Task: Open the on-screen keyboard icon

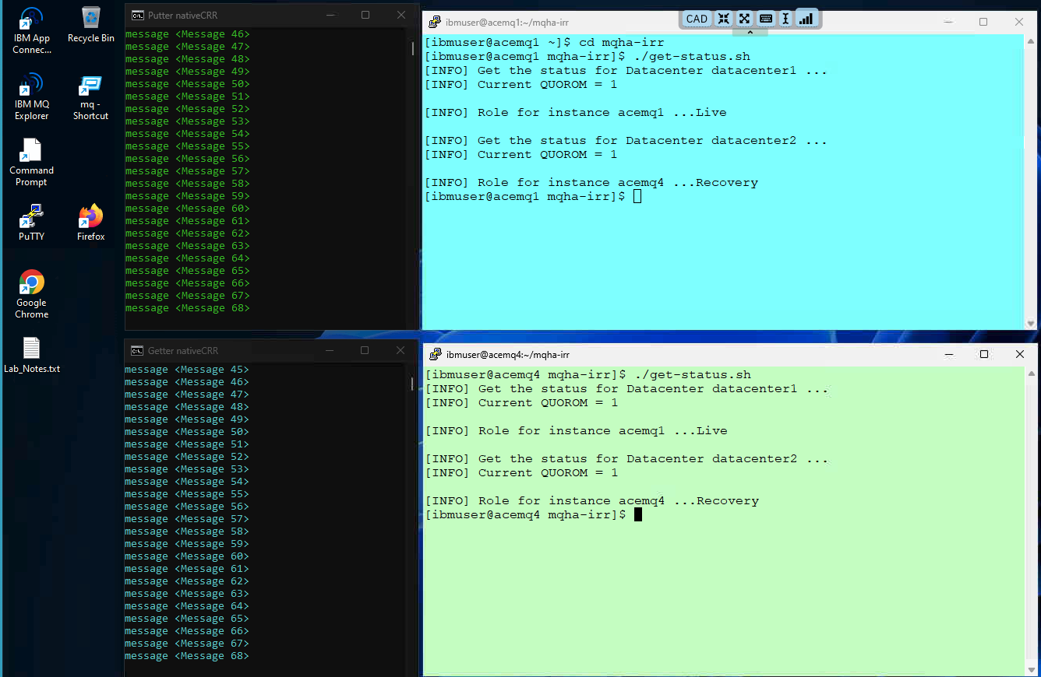Action: tap(766, 19)
